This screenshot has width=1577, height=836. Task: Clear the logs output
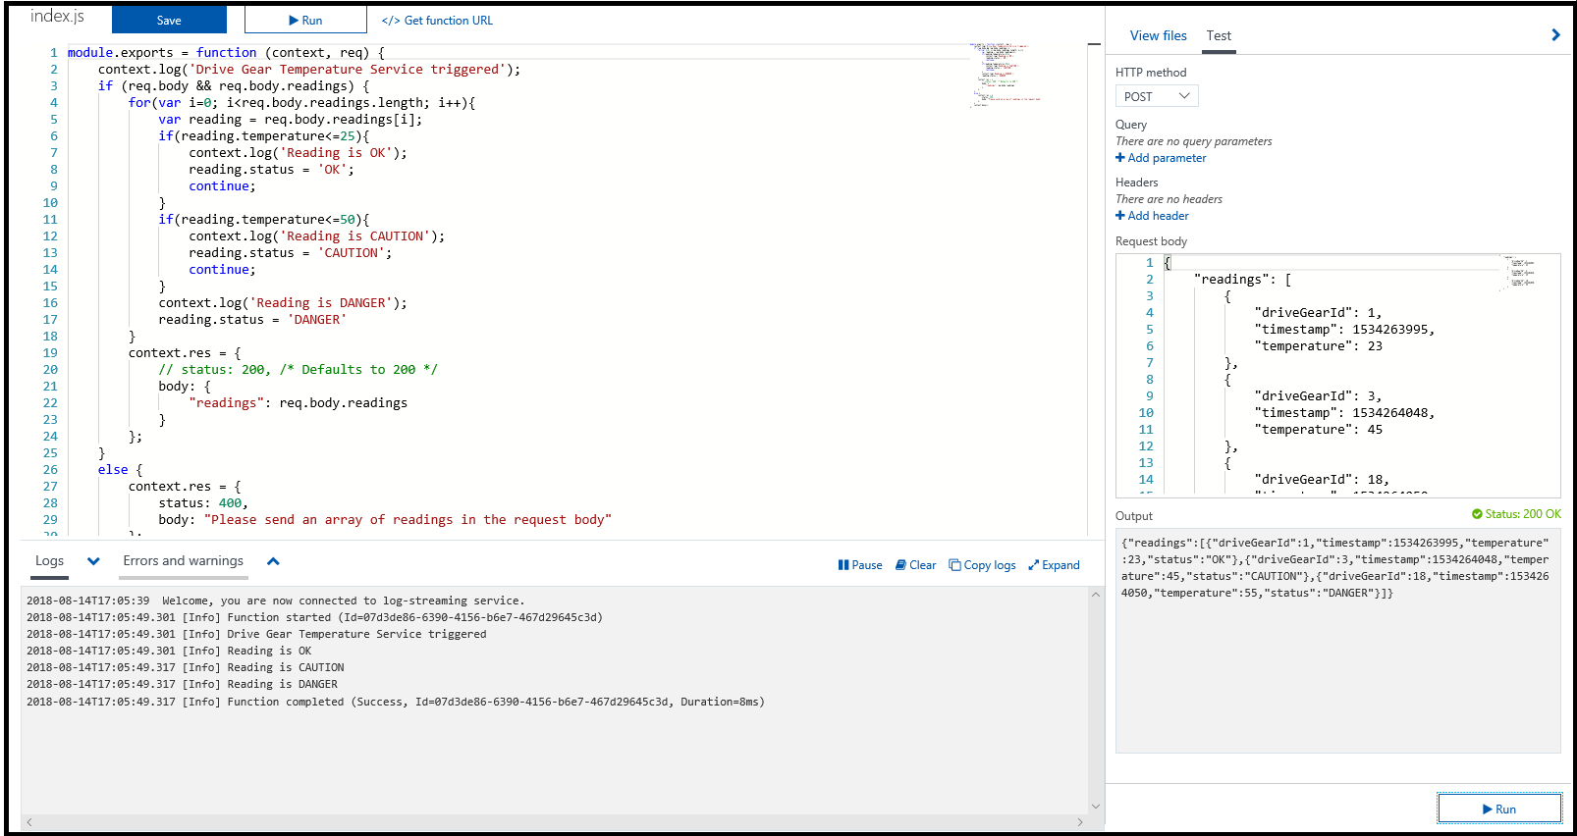pyautogui.click(x=916, y=565)
